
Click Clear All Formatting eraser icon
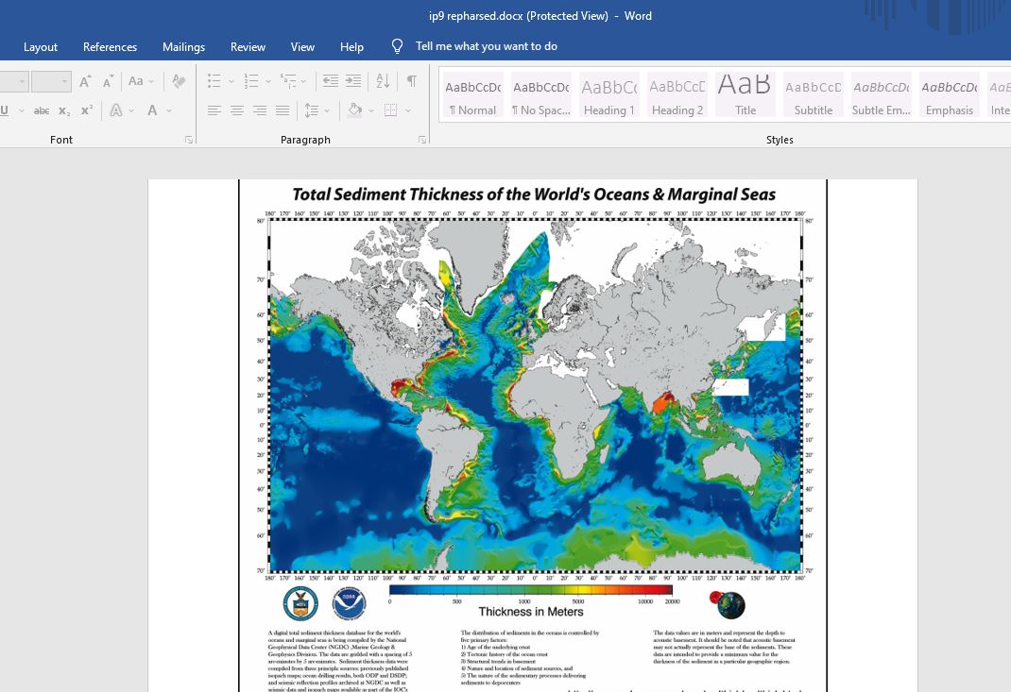(179, 81)
